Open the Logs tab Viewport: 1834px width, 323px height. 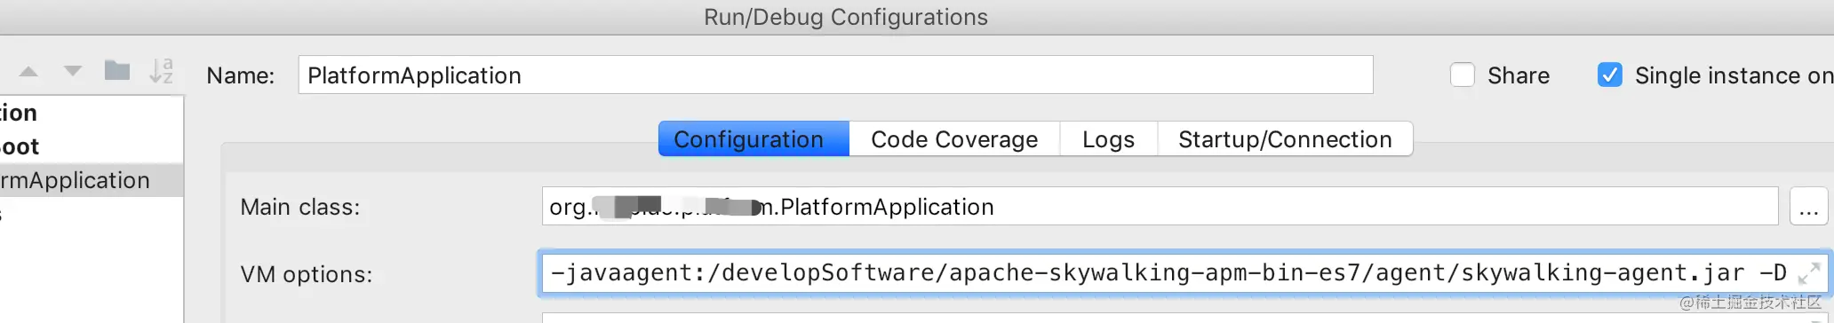1108,138
